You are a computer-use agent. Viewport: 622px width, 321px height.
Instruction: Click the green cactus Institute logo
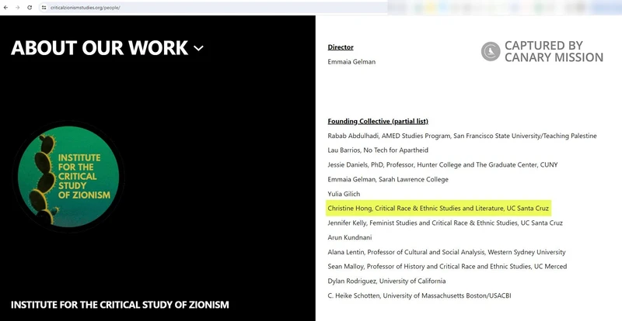(x=68, y=178)
